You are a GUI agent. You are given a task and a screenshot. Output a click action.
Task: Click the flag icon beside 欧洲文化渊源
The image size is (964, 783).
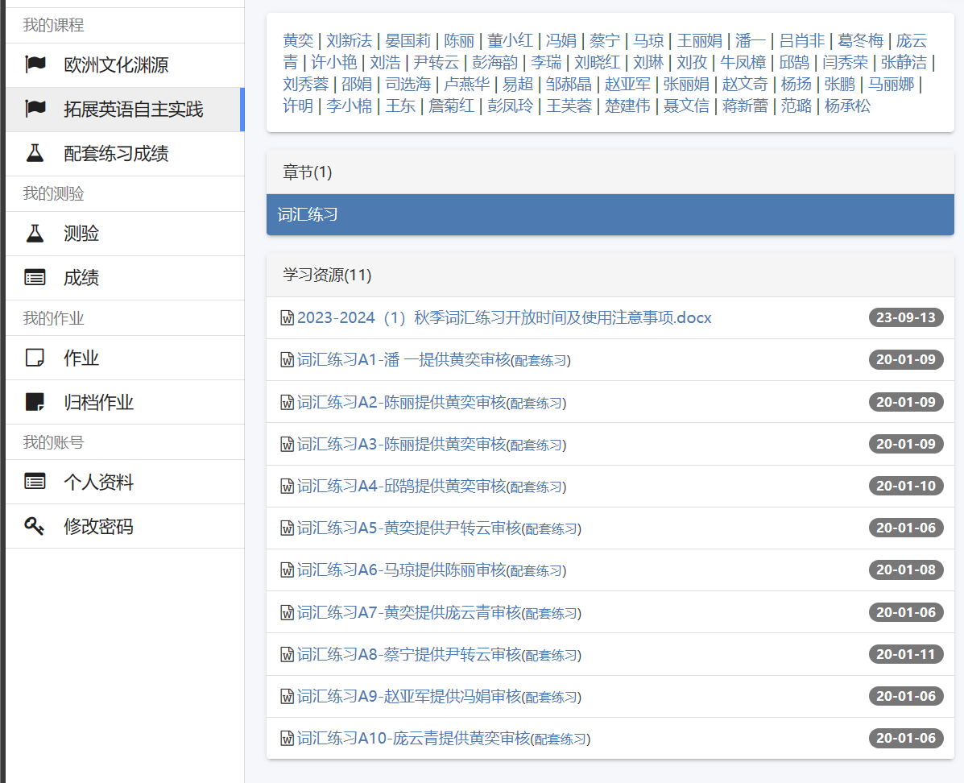(x=35, y=65)
